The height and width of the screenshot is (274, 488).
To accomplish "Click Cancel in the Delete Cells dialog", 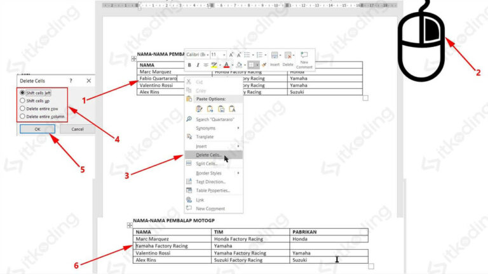I will click(x=77, y=129).
